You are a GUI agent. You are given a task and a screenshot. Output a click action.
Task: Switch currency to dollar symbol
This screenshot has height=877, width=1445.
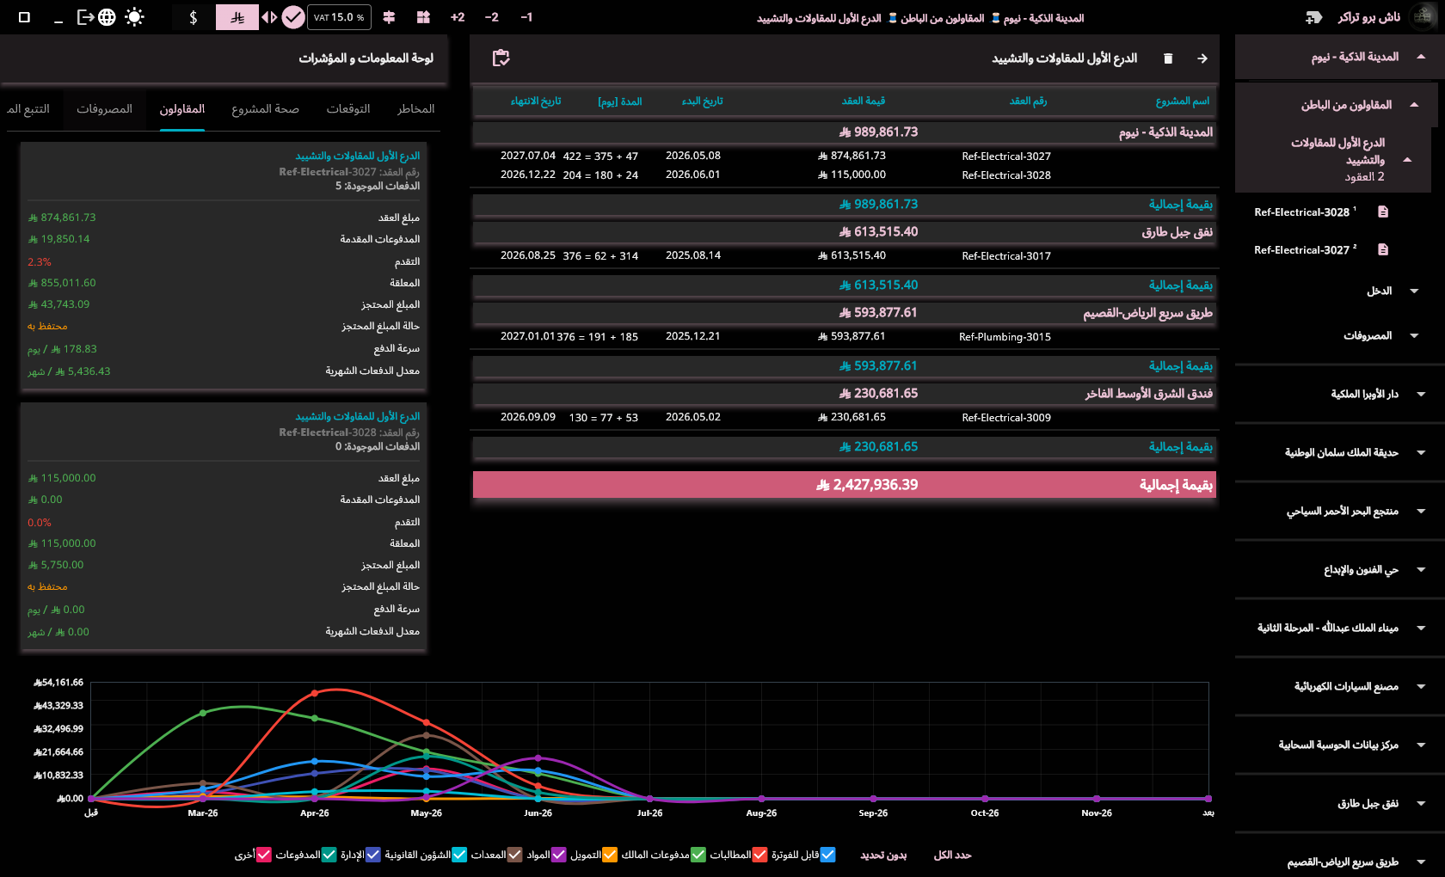(194, 17)
